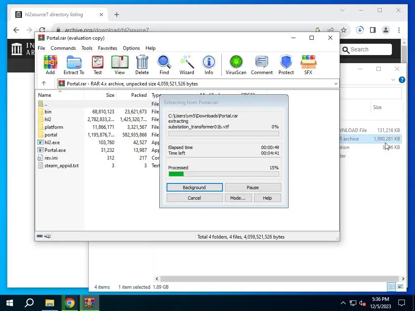Open the Chrome downloads icon
The height and width of the screenshot is (311, 415).
[x=360, y=30]
